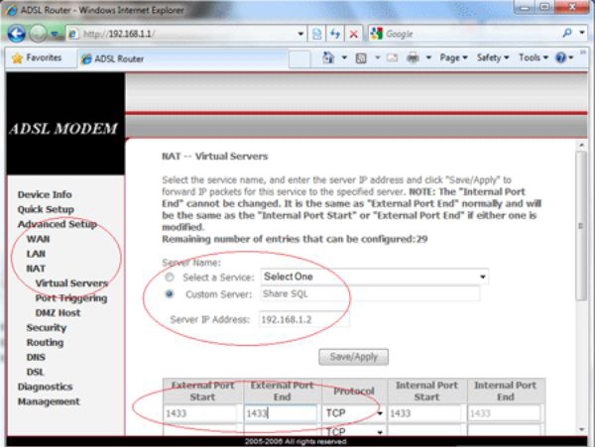Select the 'Select a Service' radio button
This screenshot has width=595, height=448.
coord(170,278)
